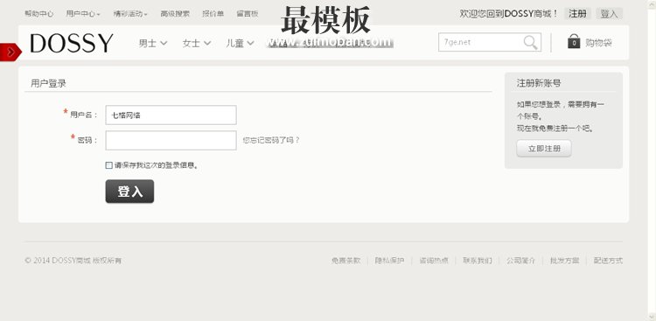Focus the 密码 input field

pyautogui.click(x=171, y=140)
